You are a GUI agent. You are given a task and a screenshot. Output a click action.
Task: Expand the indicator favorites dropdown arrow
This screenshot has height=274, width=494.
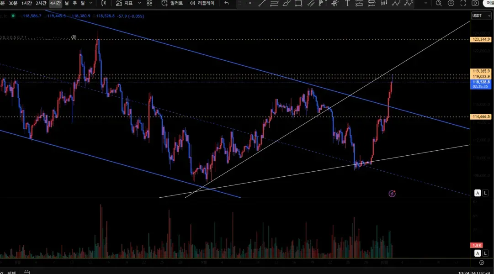click(x=139, y=3)
